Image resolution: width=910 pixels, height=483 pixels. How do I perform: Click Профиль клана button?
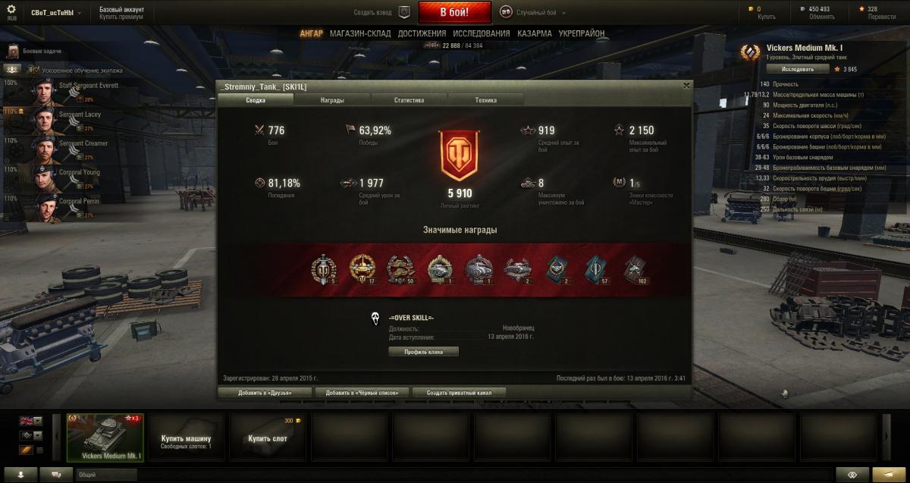pos(423,352)
